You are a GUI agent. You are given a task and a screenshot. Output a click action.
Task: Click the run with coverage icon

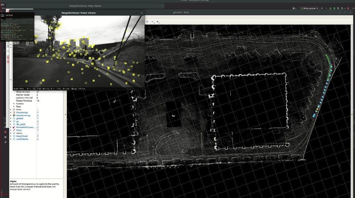coord(338,8)
